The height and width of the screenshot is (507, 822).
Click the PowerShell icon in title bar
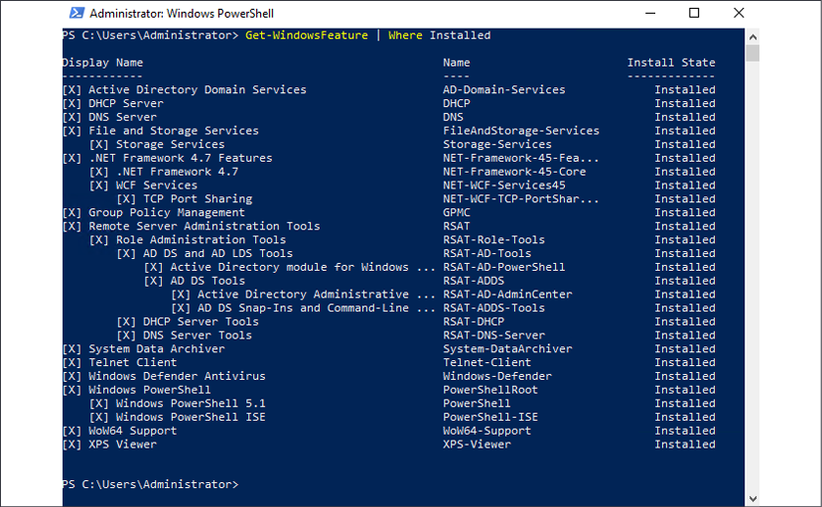coord(76,13)
